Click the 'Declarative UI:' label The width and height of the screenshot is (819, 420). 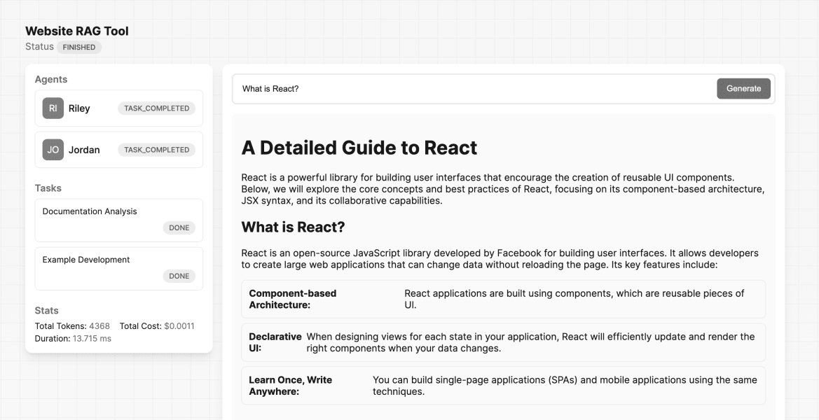pyautogui.click(x=275, y=342)
